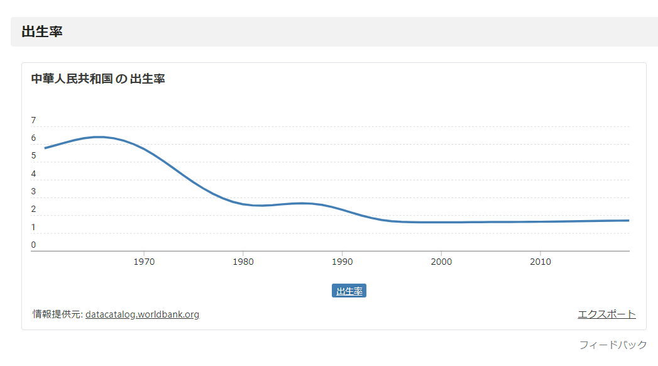Click the 情報提供元 source label text
This screenshot has width=658, height=366.
[57, 314]
